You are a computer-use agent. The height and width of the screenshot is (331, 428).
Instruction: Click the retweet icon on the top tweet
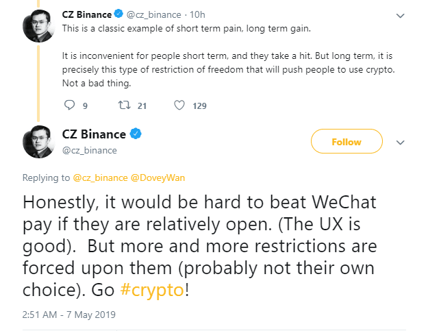point(124,106)
